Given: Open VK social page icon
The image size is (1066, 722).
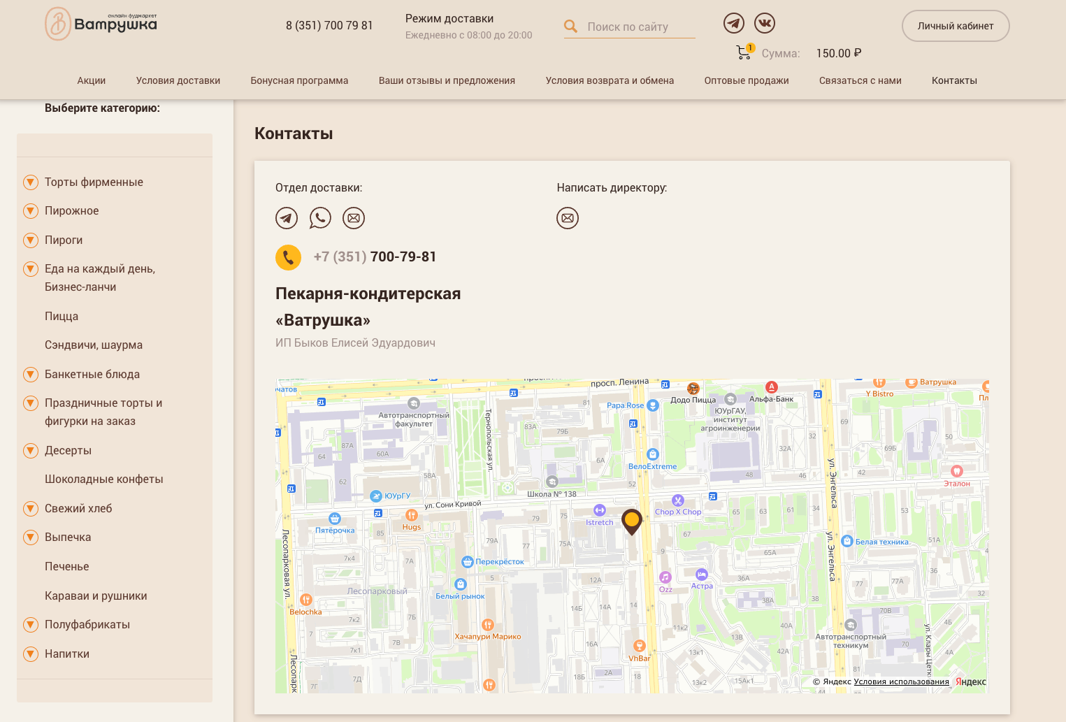Looking at the screenshot, I should pos(764,23).
